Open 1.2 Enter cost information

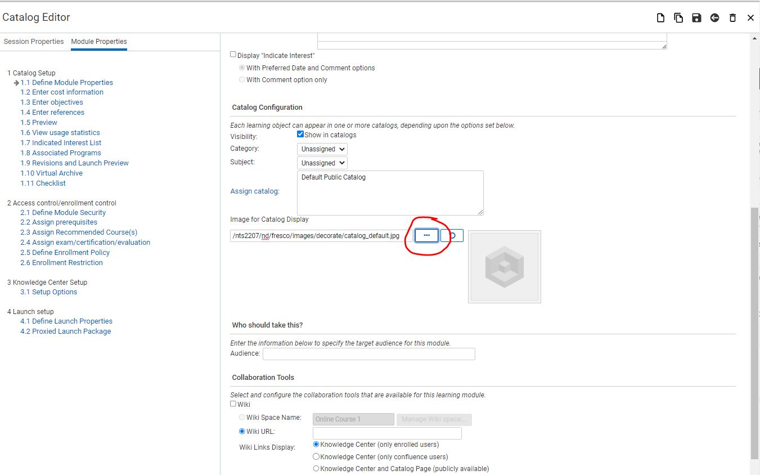pos(62,92)
